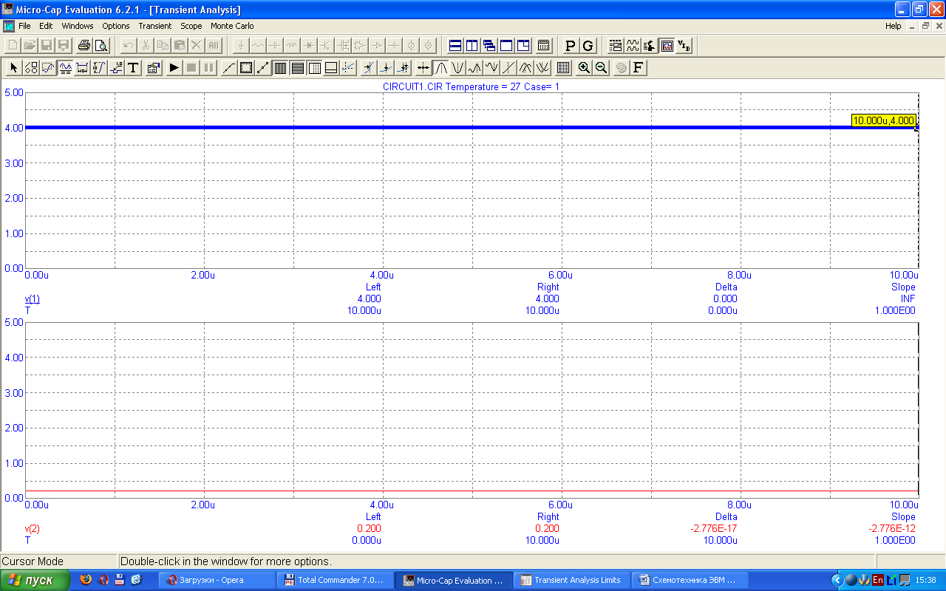Select the Text mode T tool

[x=133, y=68]
